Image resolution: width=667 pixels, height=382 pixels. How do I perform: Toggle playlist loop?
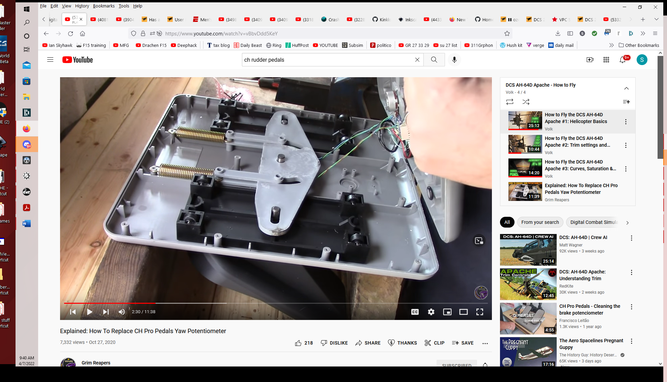click(x=510, y=101)
